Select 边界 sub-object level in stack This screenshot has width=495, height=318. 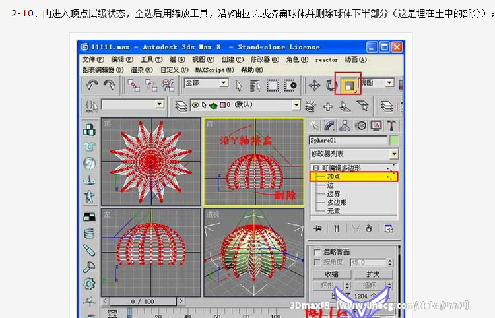tap(334, 194)
